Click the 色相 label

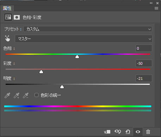tap(7, 48)
